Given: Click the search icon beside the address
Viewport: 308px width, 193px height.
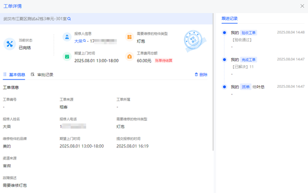Looking at the screenshot, I should [69, 19].
